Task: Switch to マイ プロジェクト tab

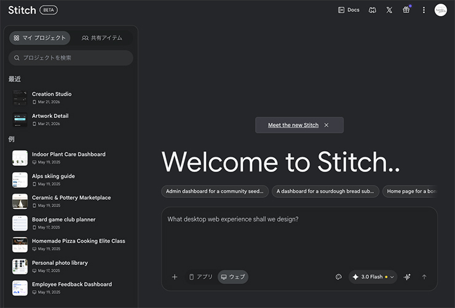Action: [x=40, y=38]
